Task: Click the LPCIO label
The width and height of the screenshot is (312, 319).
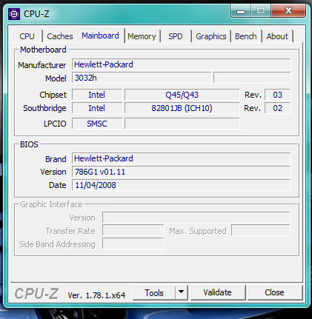Action: [55, 124]
